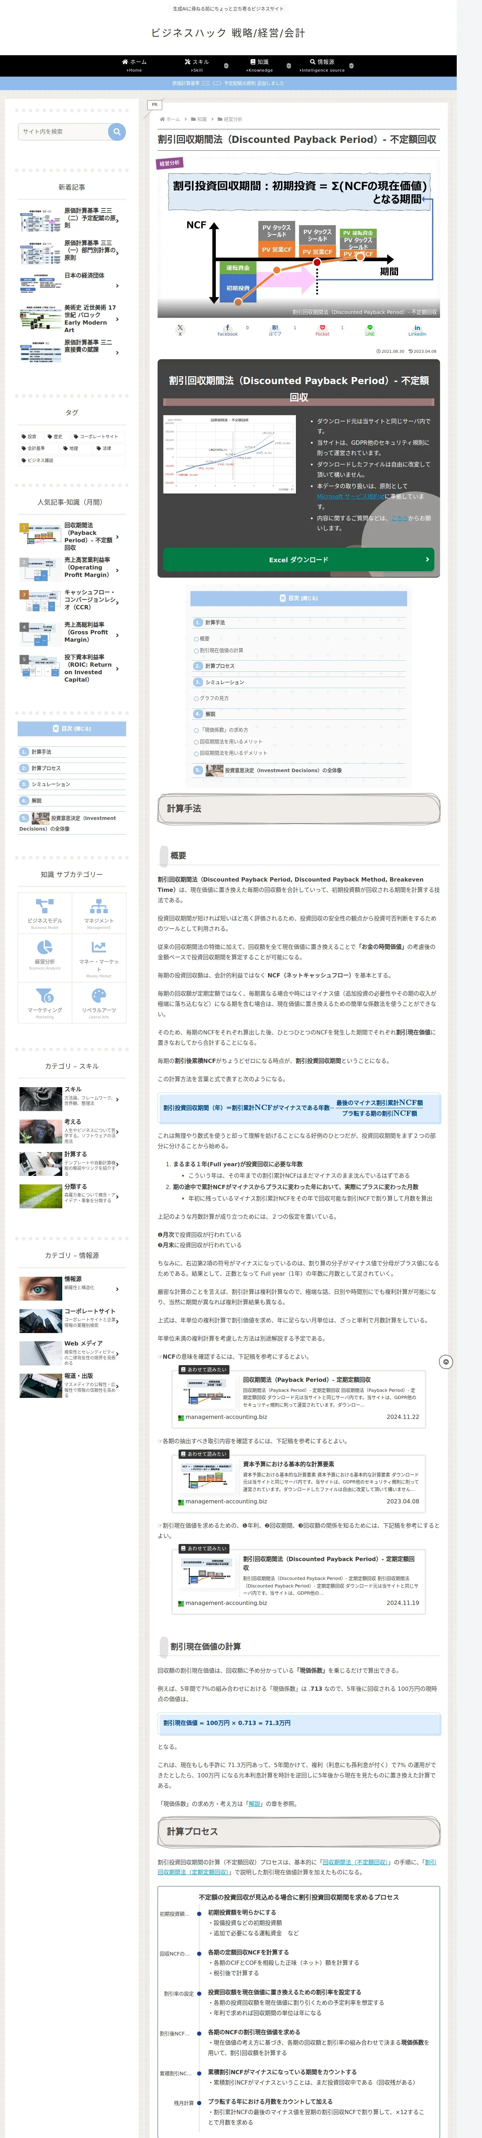Open マネジメント subcategory icon
The width and height of the screenshot is (482, 2138).
click(x=99, y=905)
